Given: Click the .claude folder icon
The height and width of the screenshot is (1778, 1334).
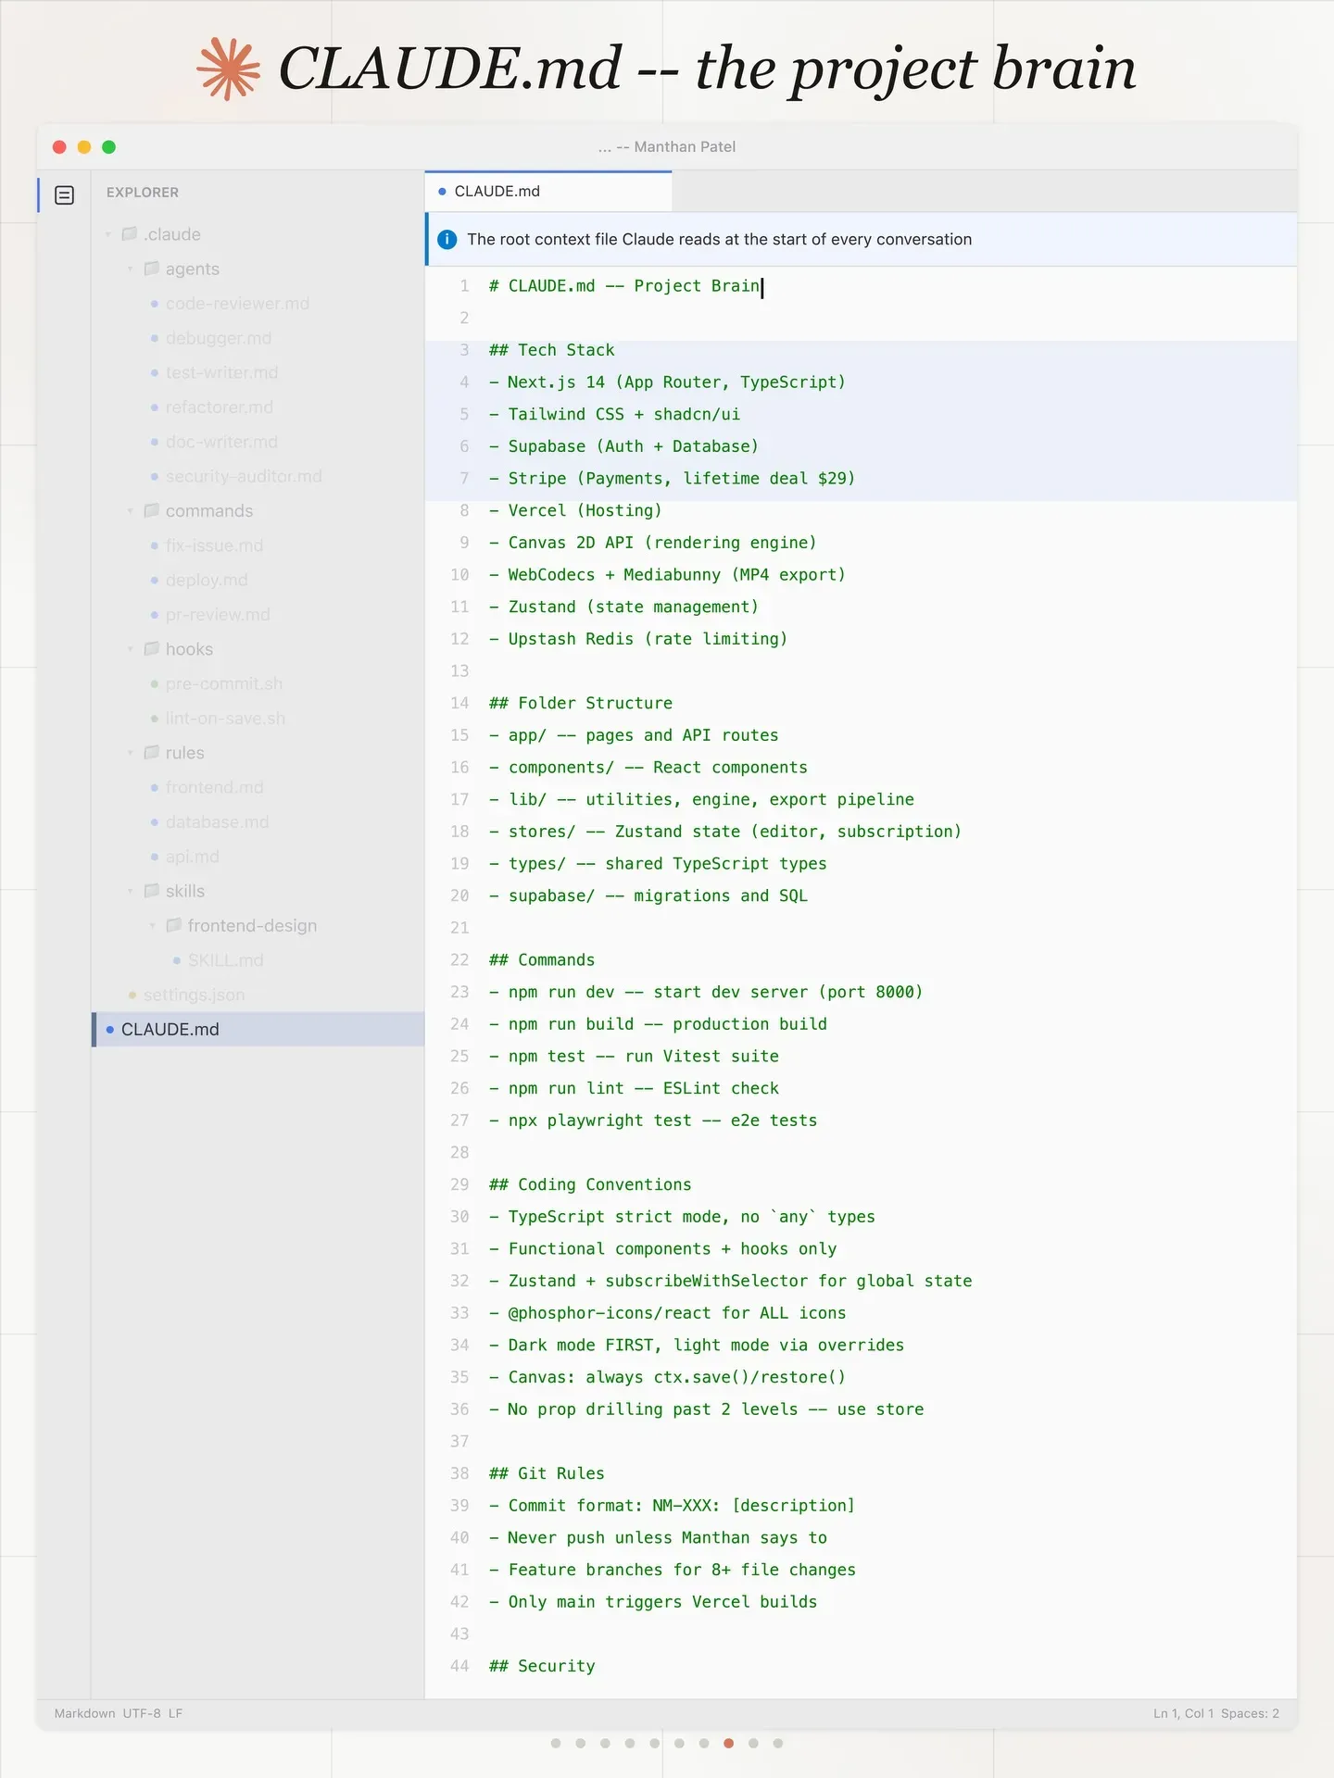Looking at the screenshot, I should (130, 234).
